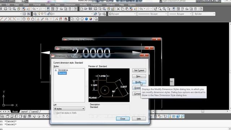Toggle "Don't list styles in Xrefs" checkbox
The image size is (231, 130).
point(55,113)
